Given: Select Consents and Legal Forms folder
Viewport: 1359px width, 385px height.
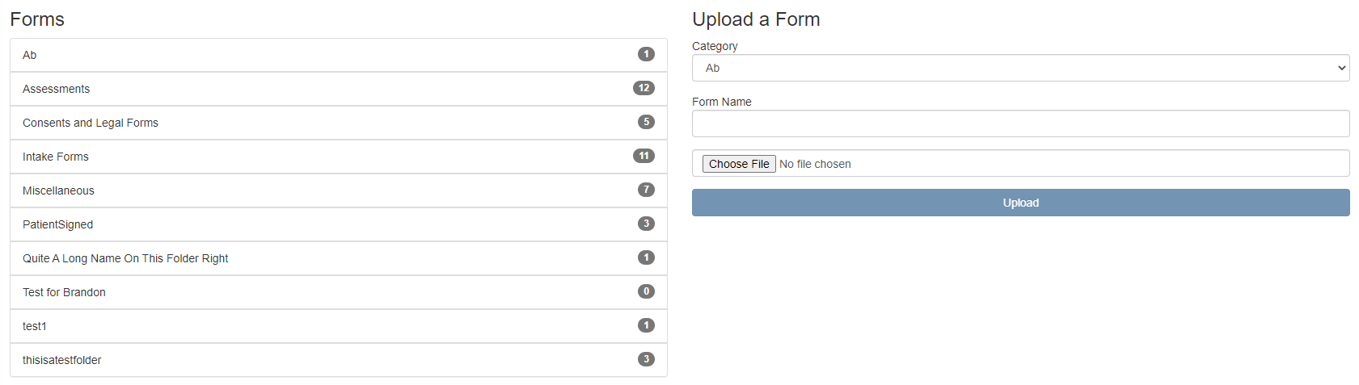Looking at the screenshot, I should click(x=91, y=123).
